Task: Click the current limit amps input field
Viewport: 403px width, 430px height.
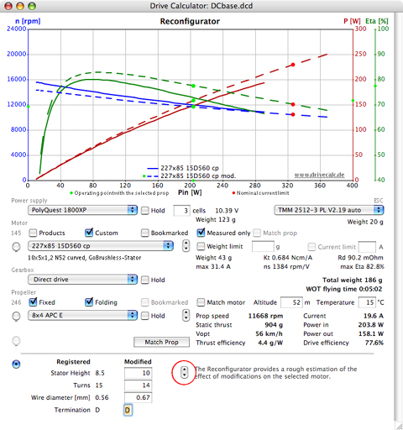Action: pos(367,247)
